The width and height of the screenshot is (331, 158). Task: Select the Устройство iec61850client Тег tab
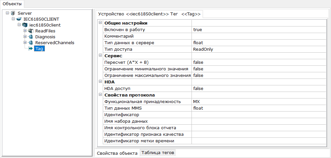click(x=149, y=14)
